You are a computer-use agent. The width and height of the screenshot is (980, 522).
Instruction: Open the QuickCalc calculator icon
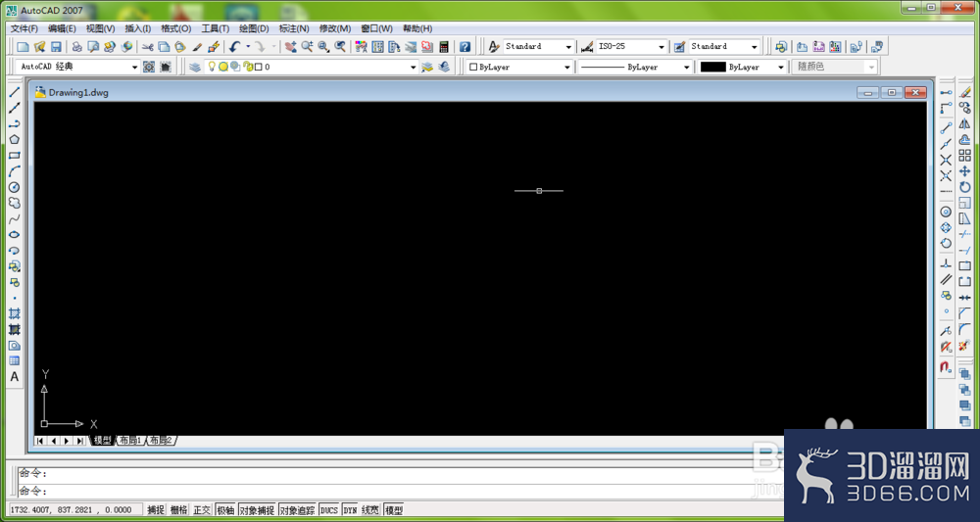tap(444, 47)
